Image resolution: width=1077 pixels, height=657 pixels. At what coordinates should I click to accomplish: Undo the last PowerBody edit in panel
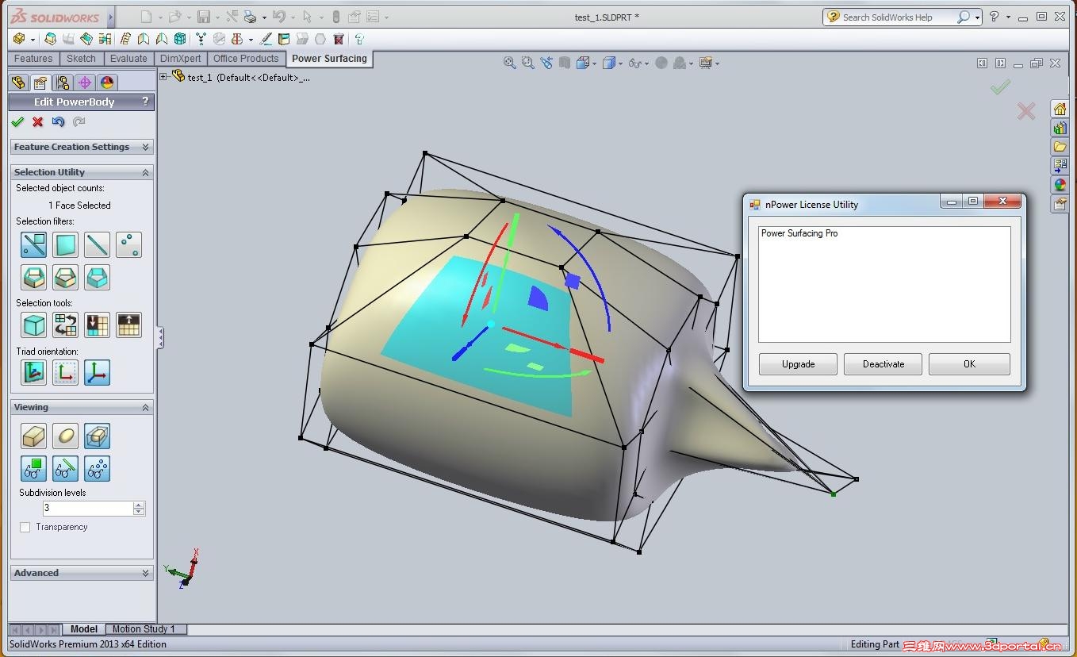(x=58, y=122)
